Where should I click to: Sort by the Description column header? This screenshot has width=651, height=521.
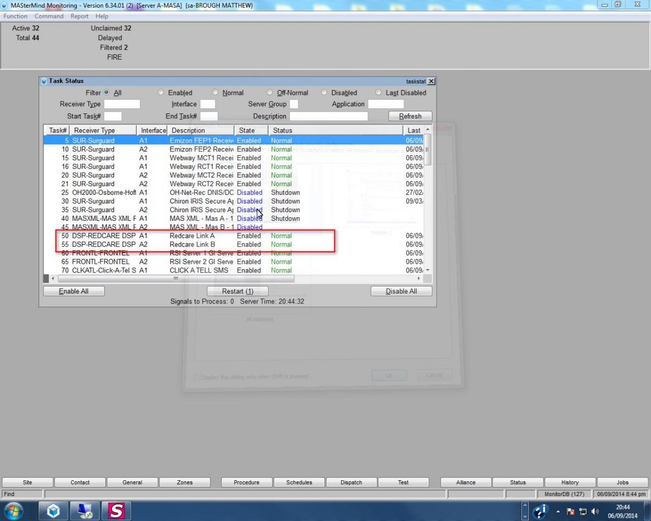click(201, 130)
